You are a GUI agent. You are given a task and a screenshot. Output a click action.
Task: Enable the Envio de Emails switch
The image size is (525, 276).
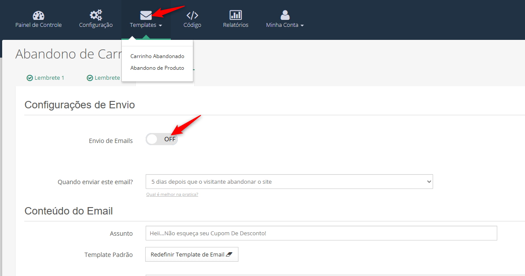tap(162, 139)
